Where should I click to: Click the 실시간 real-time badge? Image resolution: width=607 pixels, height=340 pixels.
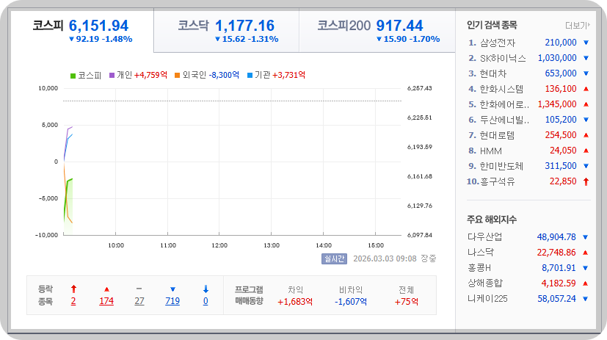[334, 258]
